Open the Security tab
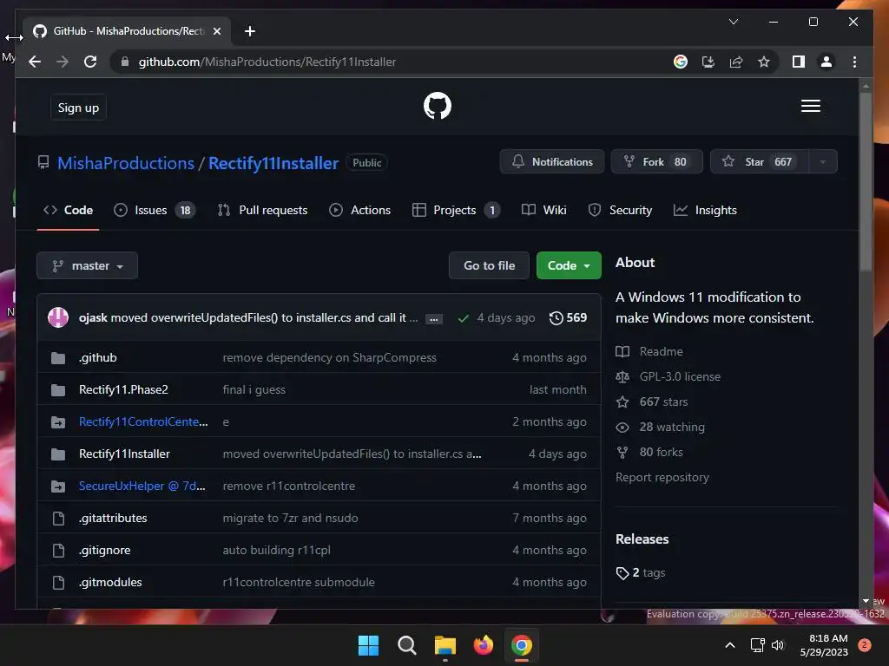Viewport: 889px width, 666px height. pyautogui.click(x=620, y=210)
